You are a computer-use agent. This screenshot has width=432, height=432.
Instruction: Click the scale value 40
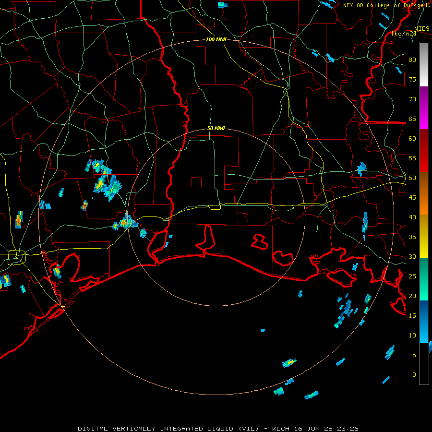point(412,217)
